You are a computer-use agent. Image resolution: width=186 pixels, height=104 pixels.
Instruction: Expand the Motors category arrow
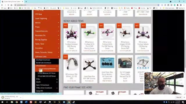point(58,23)
